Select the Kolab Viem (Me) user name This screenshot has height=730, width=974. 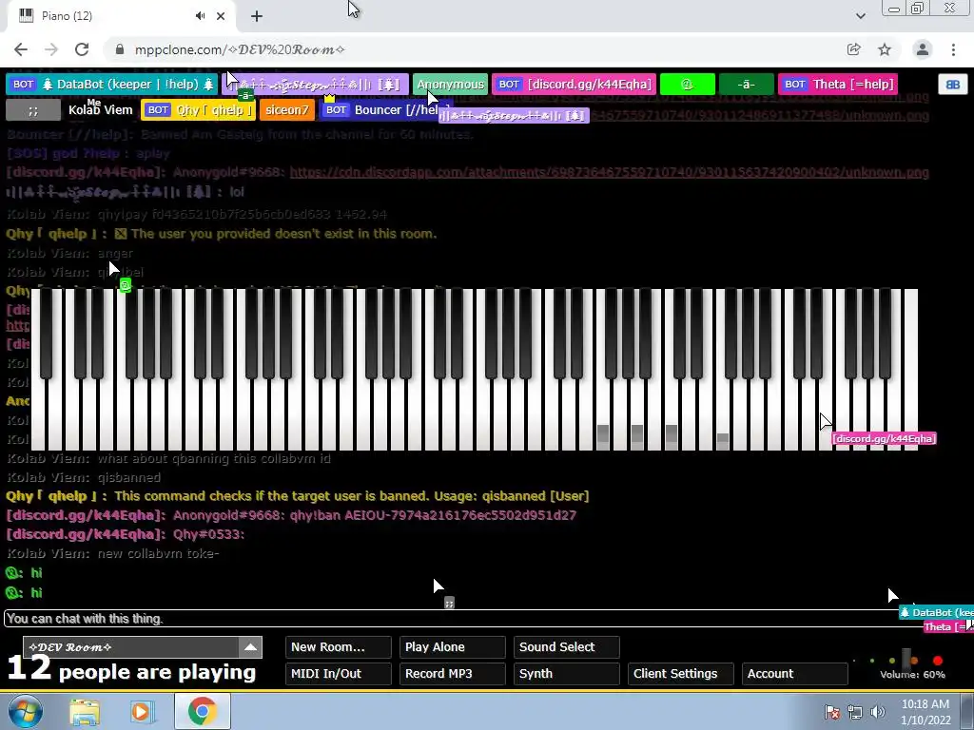(101, 110)
